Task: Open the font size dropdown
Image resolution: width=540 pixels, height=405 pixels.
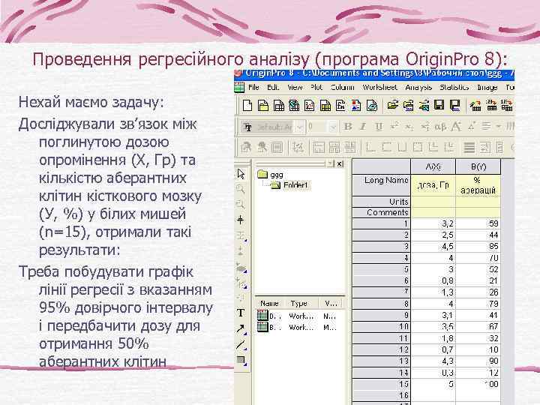Action: click(333, 127)
